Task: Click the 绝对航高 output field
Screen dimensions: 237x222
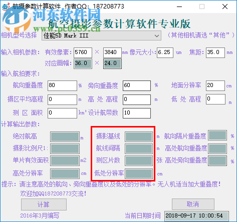Action: pyautogui.click(x=65, y=136)
